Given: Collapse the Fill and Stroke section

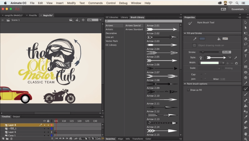Looking at the screenshot, I should click(x=185, y=33).
